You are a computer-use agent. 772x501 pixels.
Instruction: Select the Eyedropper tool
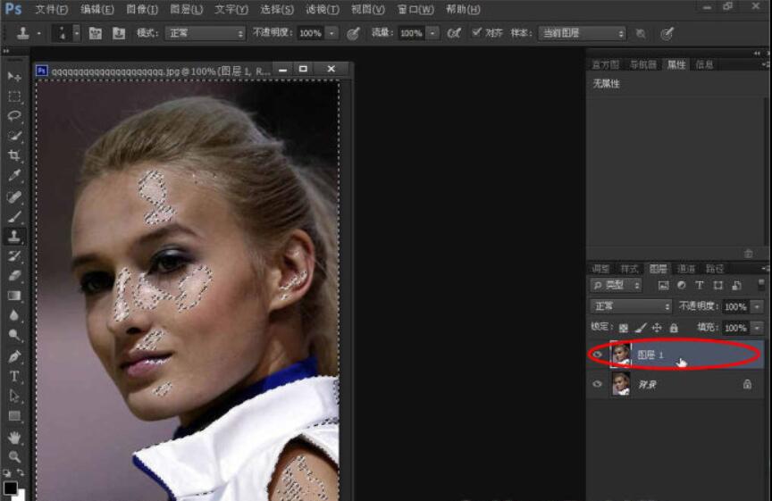[13, 176]
